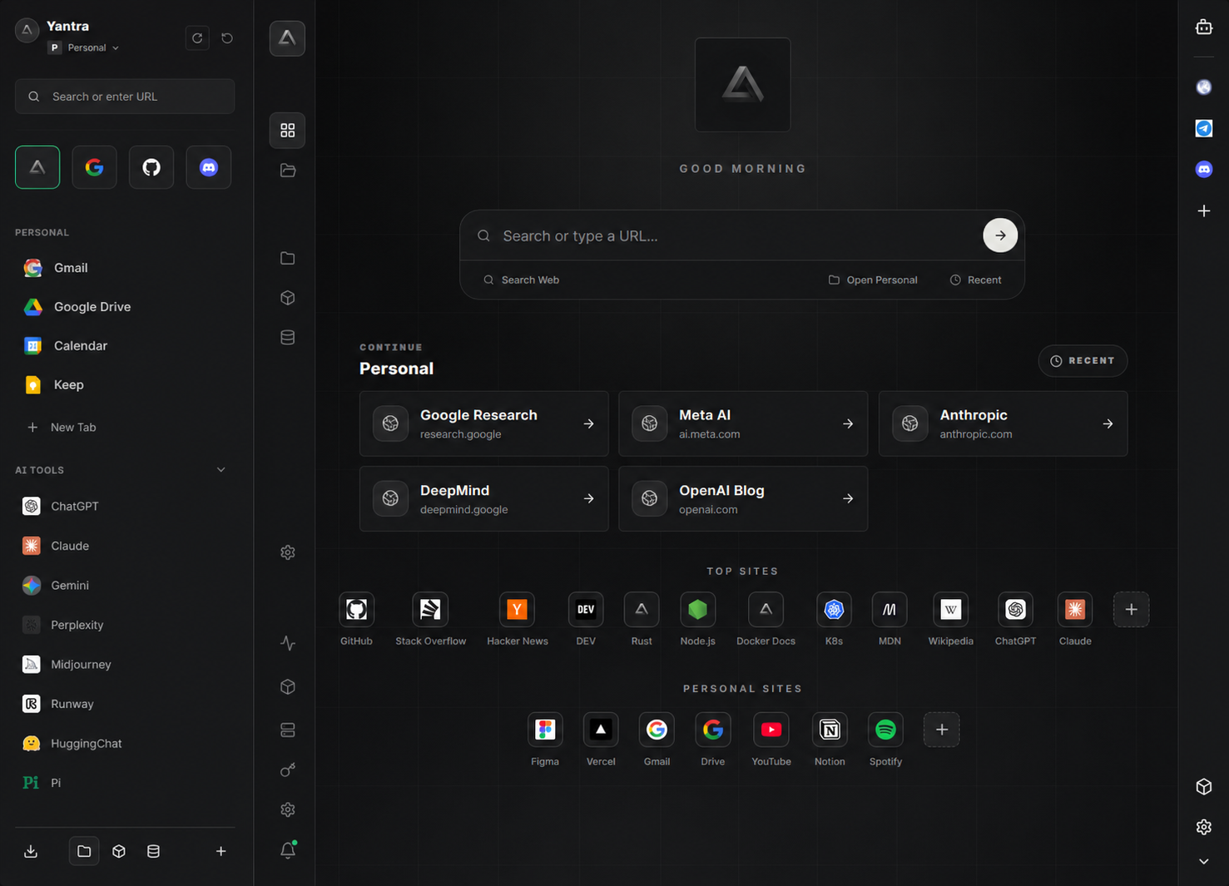Open Docker Docs top site
The width and height of the screenshot is (1229, 886).
(766, 610)
